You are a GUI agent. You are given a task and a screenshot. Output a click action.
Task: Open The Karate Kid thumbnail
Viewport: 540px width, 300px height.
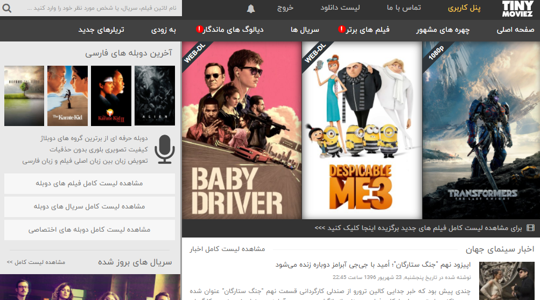coord(67,96)
